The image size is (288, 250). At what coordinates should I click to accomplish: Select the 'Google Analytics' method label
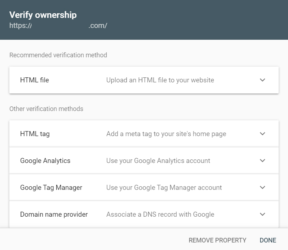click(45, 160)
